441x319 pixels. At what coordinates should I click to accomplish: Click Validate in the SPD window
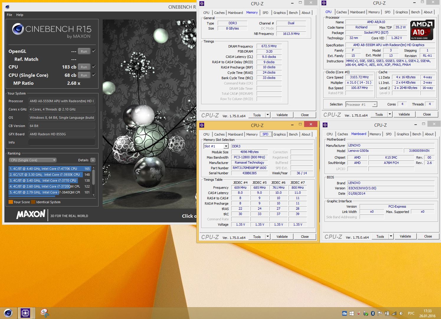point(282,237)
